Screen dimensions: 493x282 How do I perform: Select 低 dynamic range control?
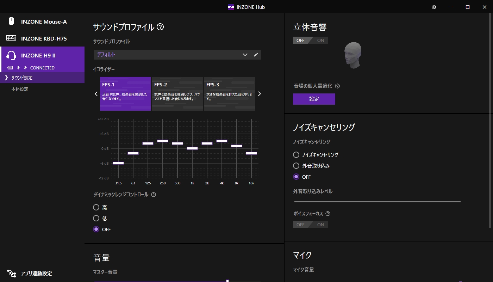pos(96,218)
